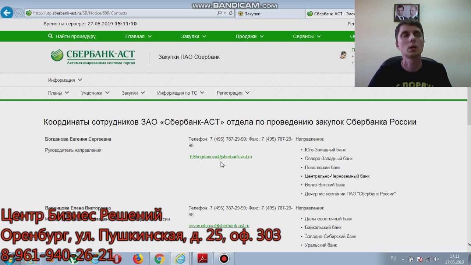Click the Sberbank-AST logo
The width and height of the screenshot is (471, 265).
[x=93, y=57]
